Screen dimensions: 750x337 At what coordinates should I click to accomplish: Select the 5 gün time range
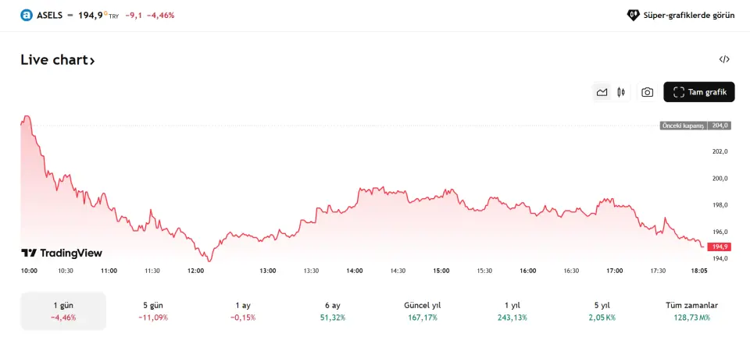pos(152,310)
